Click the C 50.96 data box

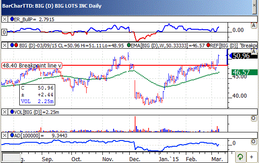pos(37,95)
